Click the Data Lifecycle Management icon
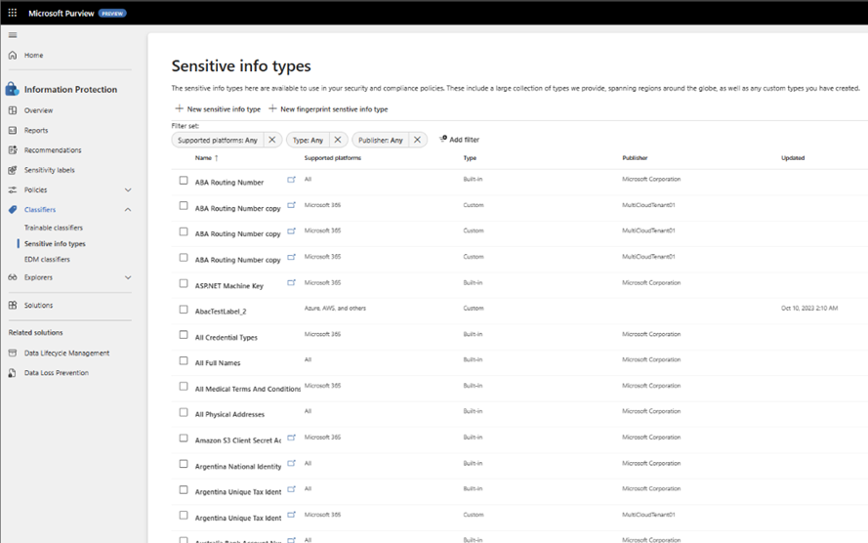This screenshot has width=868, height=543. (13, 353)
